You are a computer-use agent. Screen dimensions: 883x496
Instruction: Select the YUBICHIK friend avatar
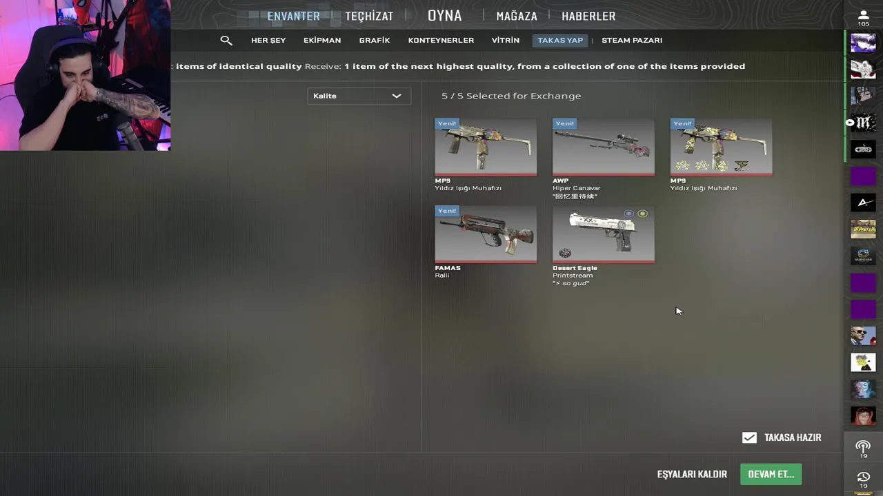pyautogui.click(x=863, y=256)
